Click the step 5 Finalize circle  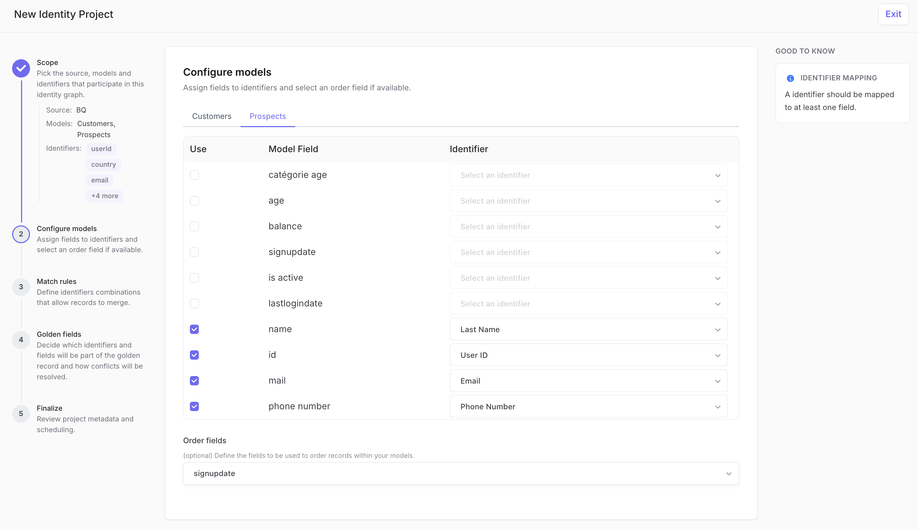[21, 414]
